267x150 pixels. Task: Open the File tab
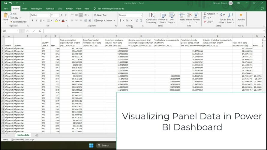[6, 8]
